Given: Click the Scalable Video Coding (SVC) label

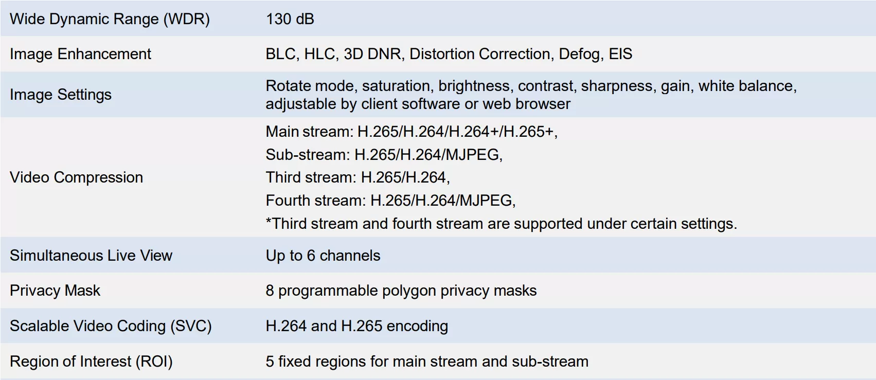Looking at the screenshot, I should tap(111, 326).
